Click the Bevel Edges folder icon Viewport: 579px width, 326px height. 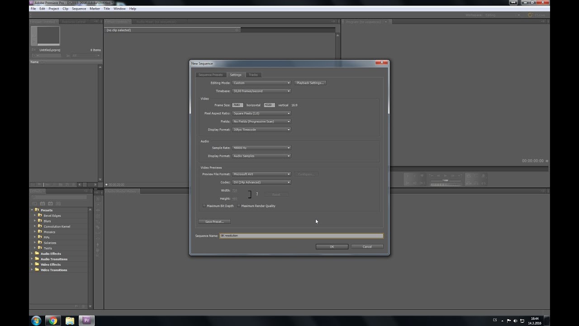pyautogui.click(x=40, y=216)
